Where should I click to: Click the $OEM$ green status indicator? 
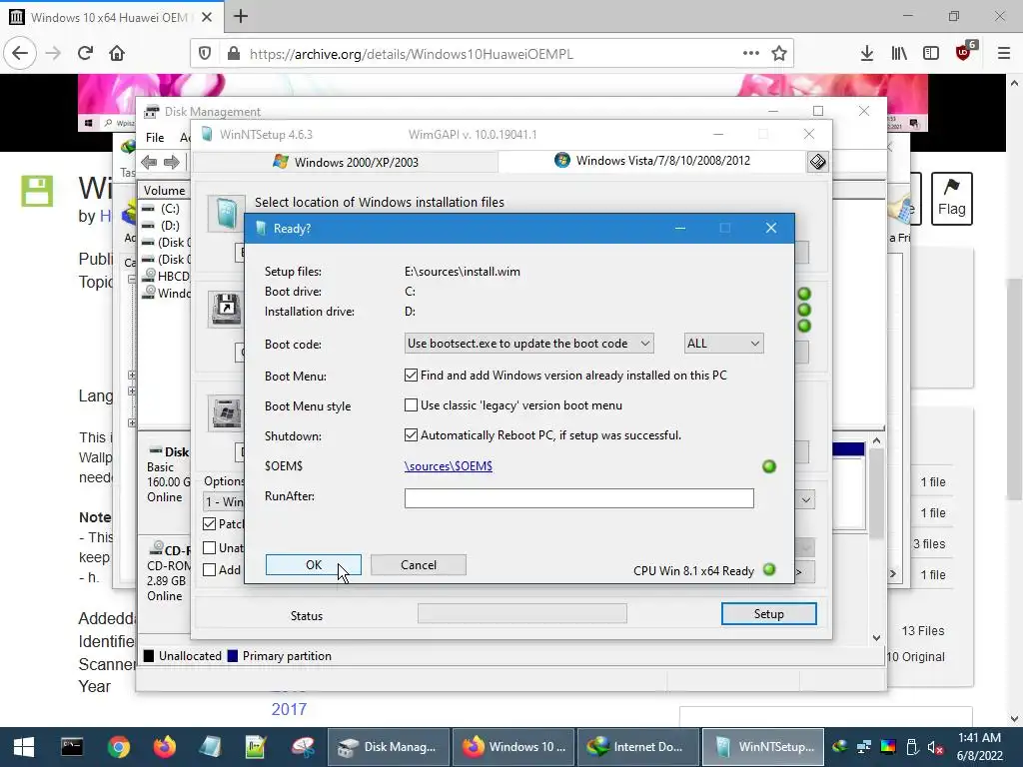tap(769, 466)
